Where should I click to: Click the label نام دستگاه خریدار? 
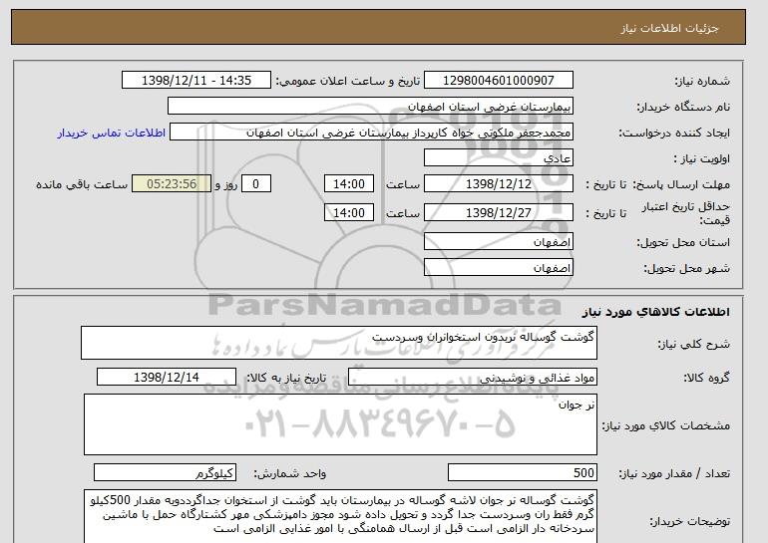(683, 107)
